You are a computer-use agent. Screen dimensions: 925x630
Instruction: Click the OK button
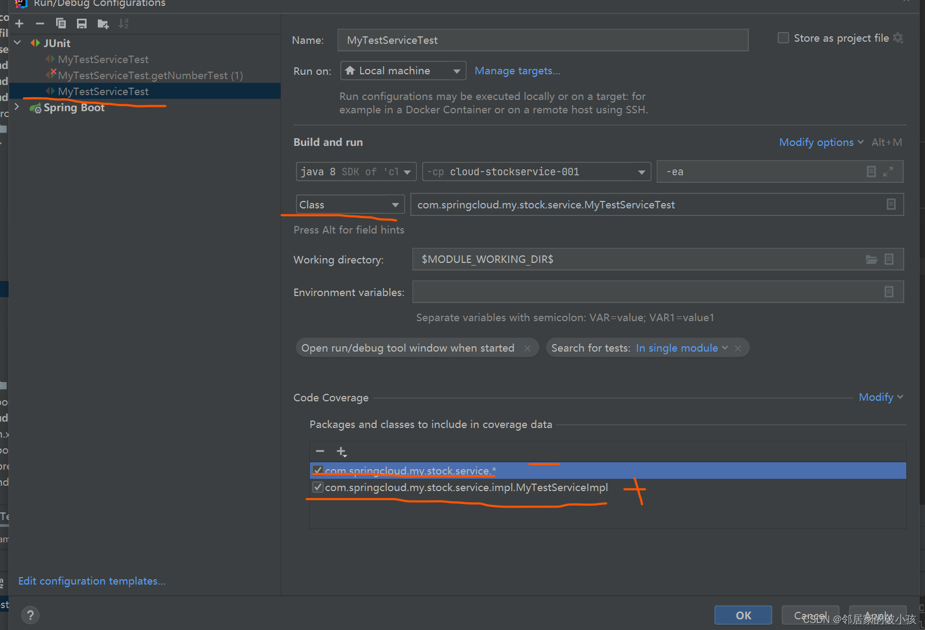point(743,615)
